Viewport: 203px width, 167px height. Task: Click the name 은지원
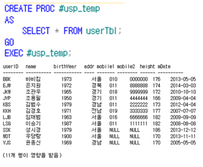click(x=33, y=86)
